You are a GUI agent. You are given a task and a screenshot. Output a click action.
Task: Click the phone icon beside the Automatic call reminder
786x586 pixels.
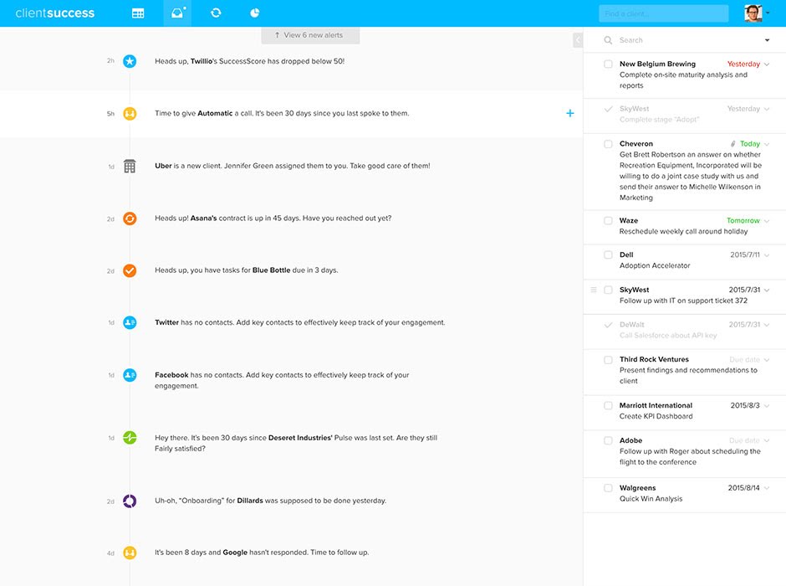tap(130, 113)
